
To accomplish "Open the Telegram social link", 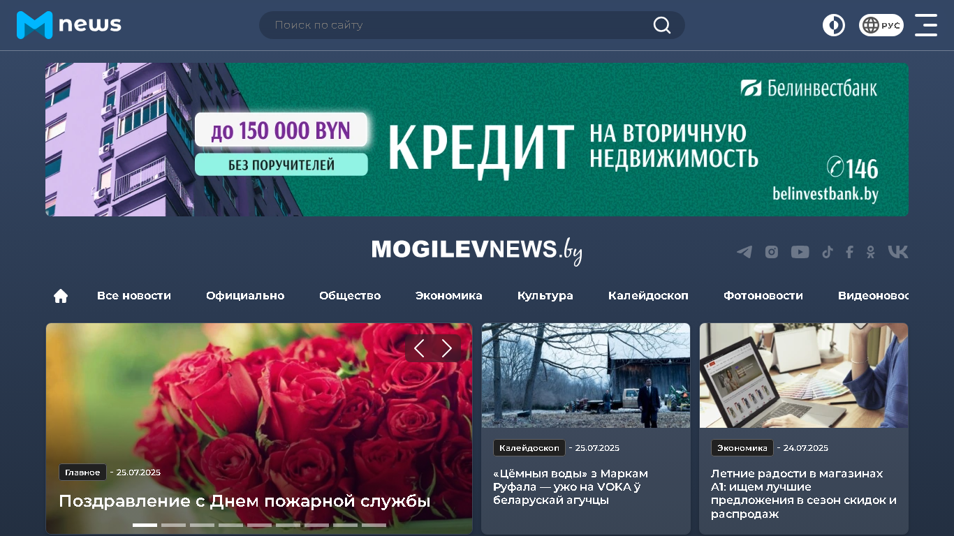I will 744,252.
